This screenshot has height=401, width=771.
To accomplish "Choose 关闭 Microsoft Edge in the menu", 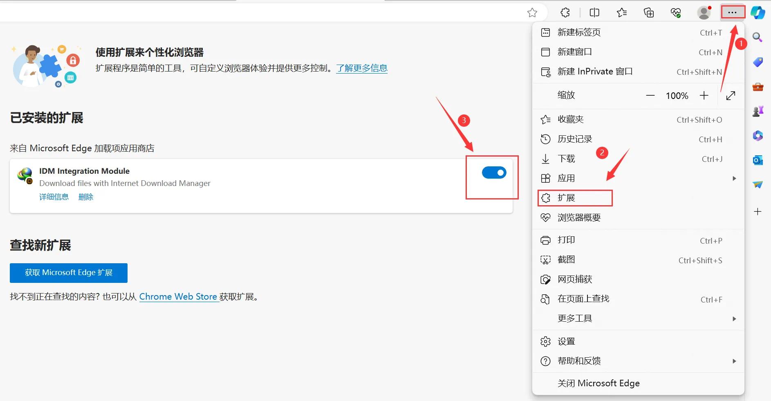I will (x=638, y=383).
